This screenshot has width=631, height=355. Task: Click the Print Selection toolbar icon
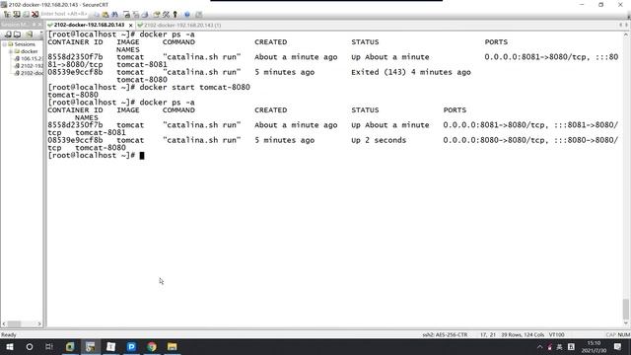[x=136, y=15]
